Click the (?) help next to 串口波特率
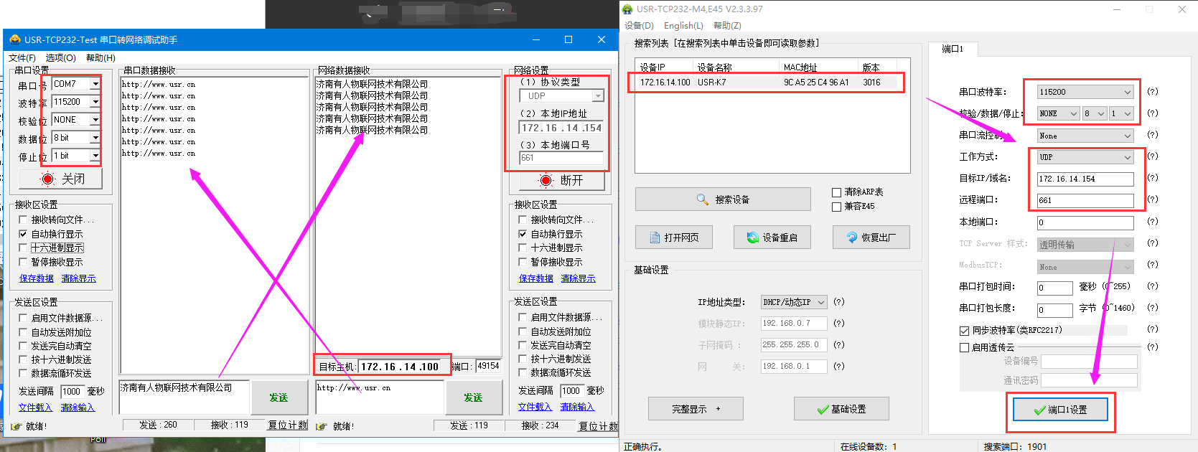 1152,92
